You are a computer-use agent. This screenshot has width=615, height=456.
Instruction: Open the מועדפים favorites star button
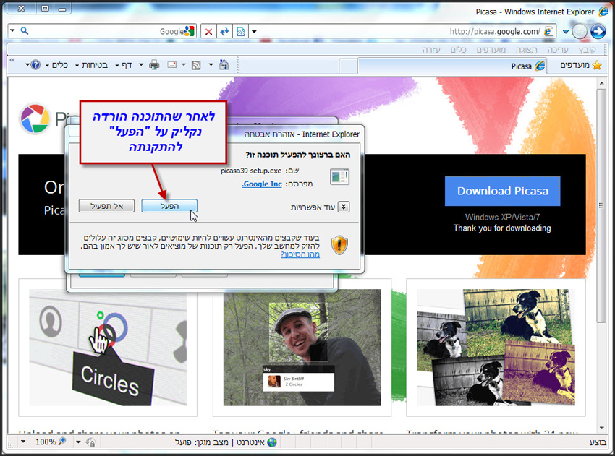click(580, 65)
